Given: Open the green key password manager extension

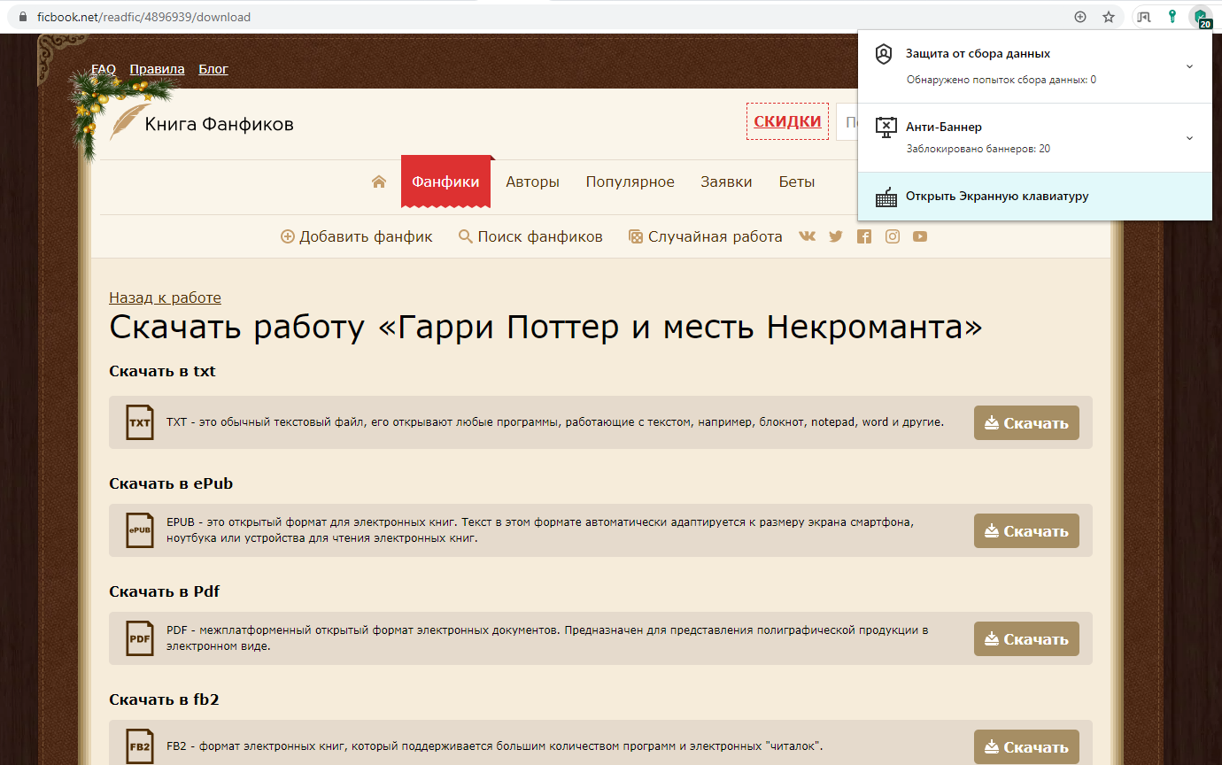Looking at the screenshot, I should point(1172,17).
